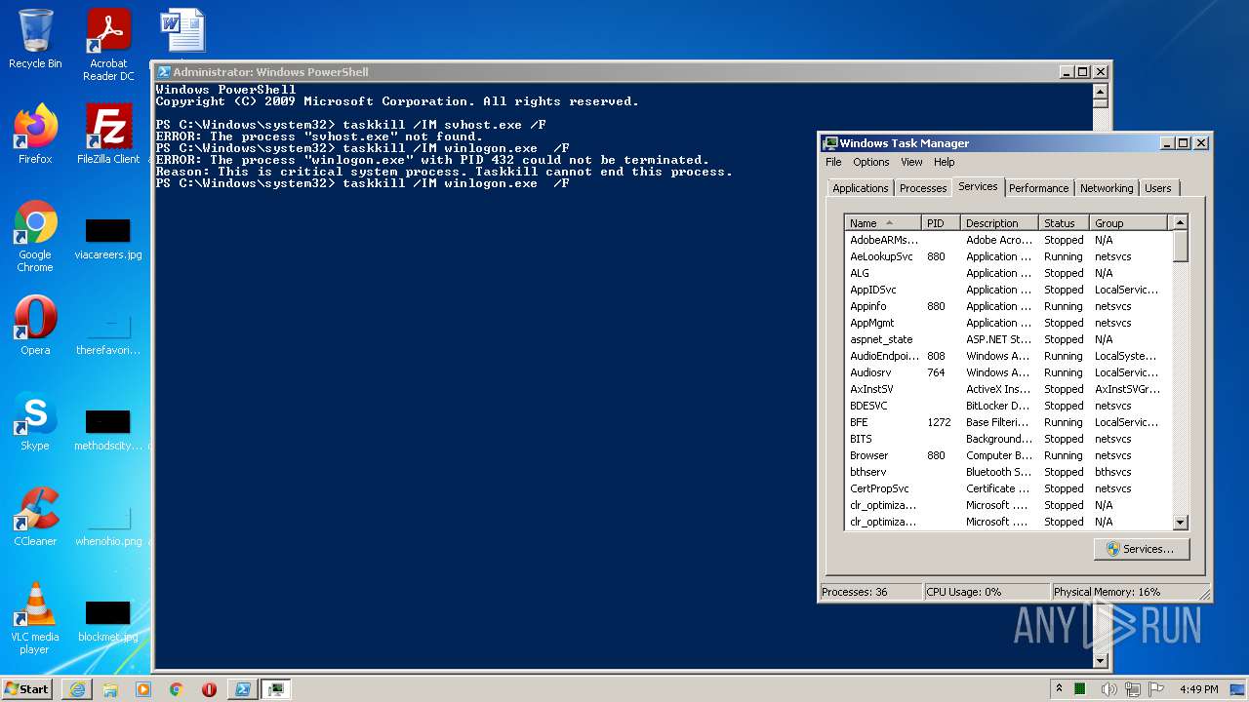The image size is (1249, 702).
Task: Switch to the Users tab
Action: pos(1158,188)
